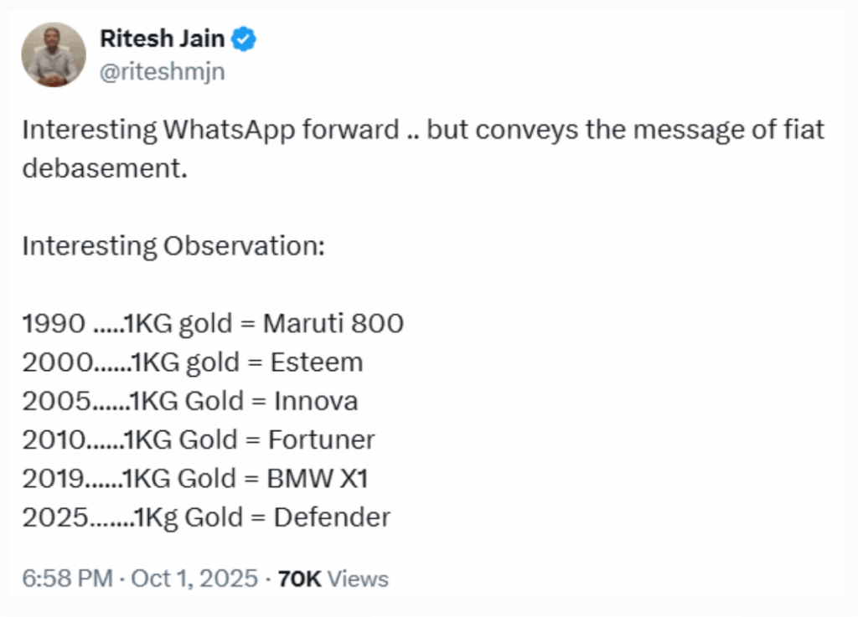Click the 2005 Innova line

189,401
